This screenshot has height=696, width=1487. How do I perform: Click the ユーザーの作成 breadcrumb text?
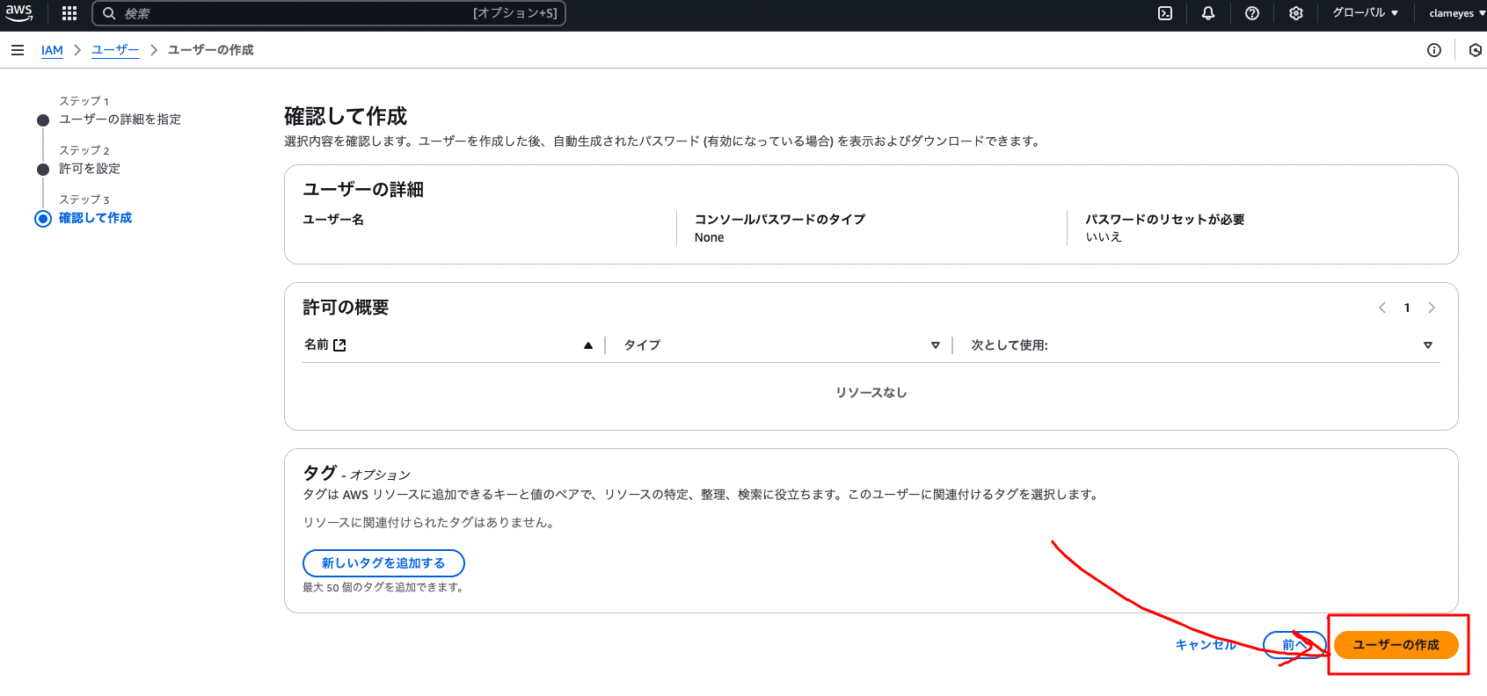pos(211,50)
